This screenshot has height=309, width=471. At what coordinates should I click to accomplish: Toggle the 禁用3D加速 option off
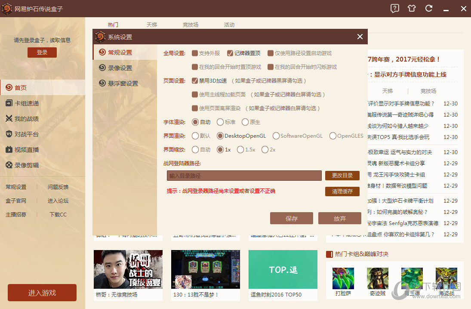[195, 80]
